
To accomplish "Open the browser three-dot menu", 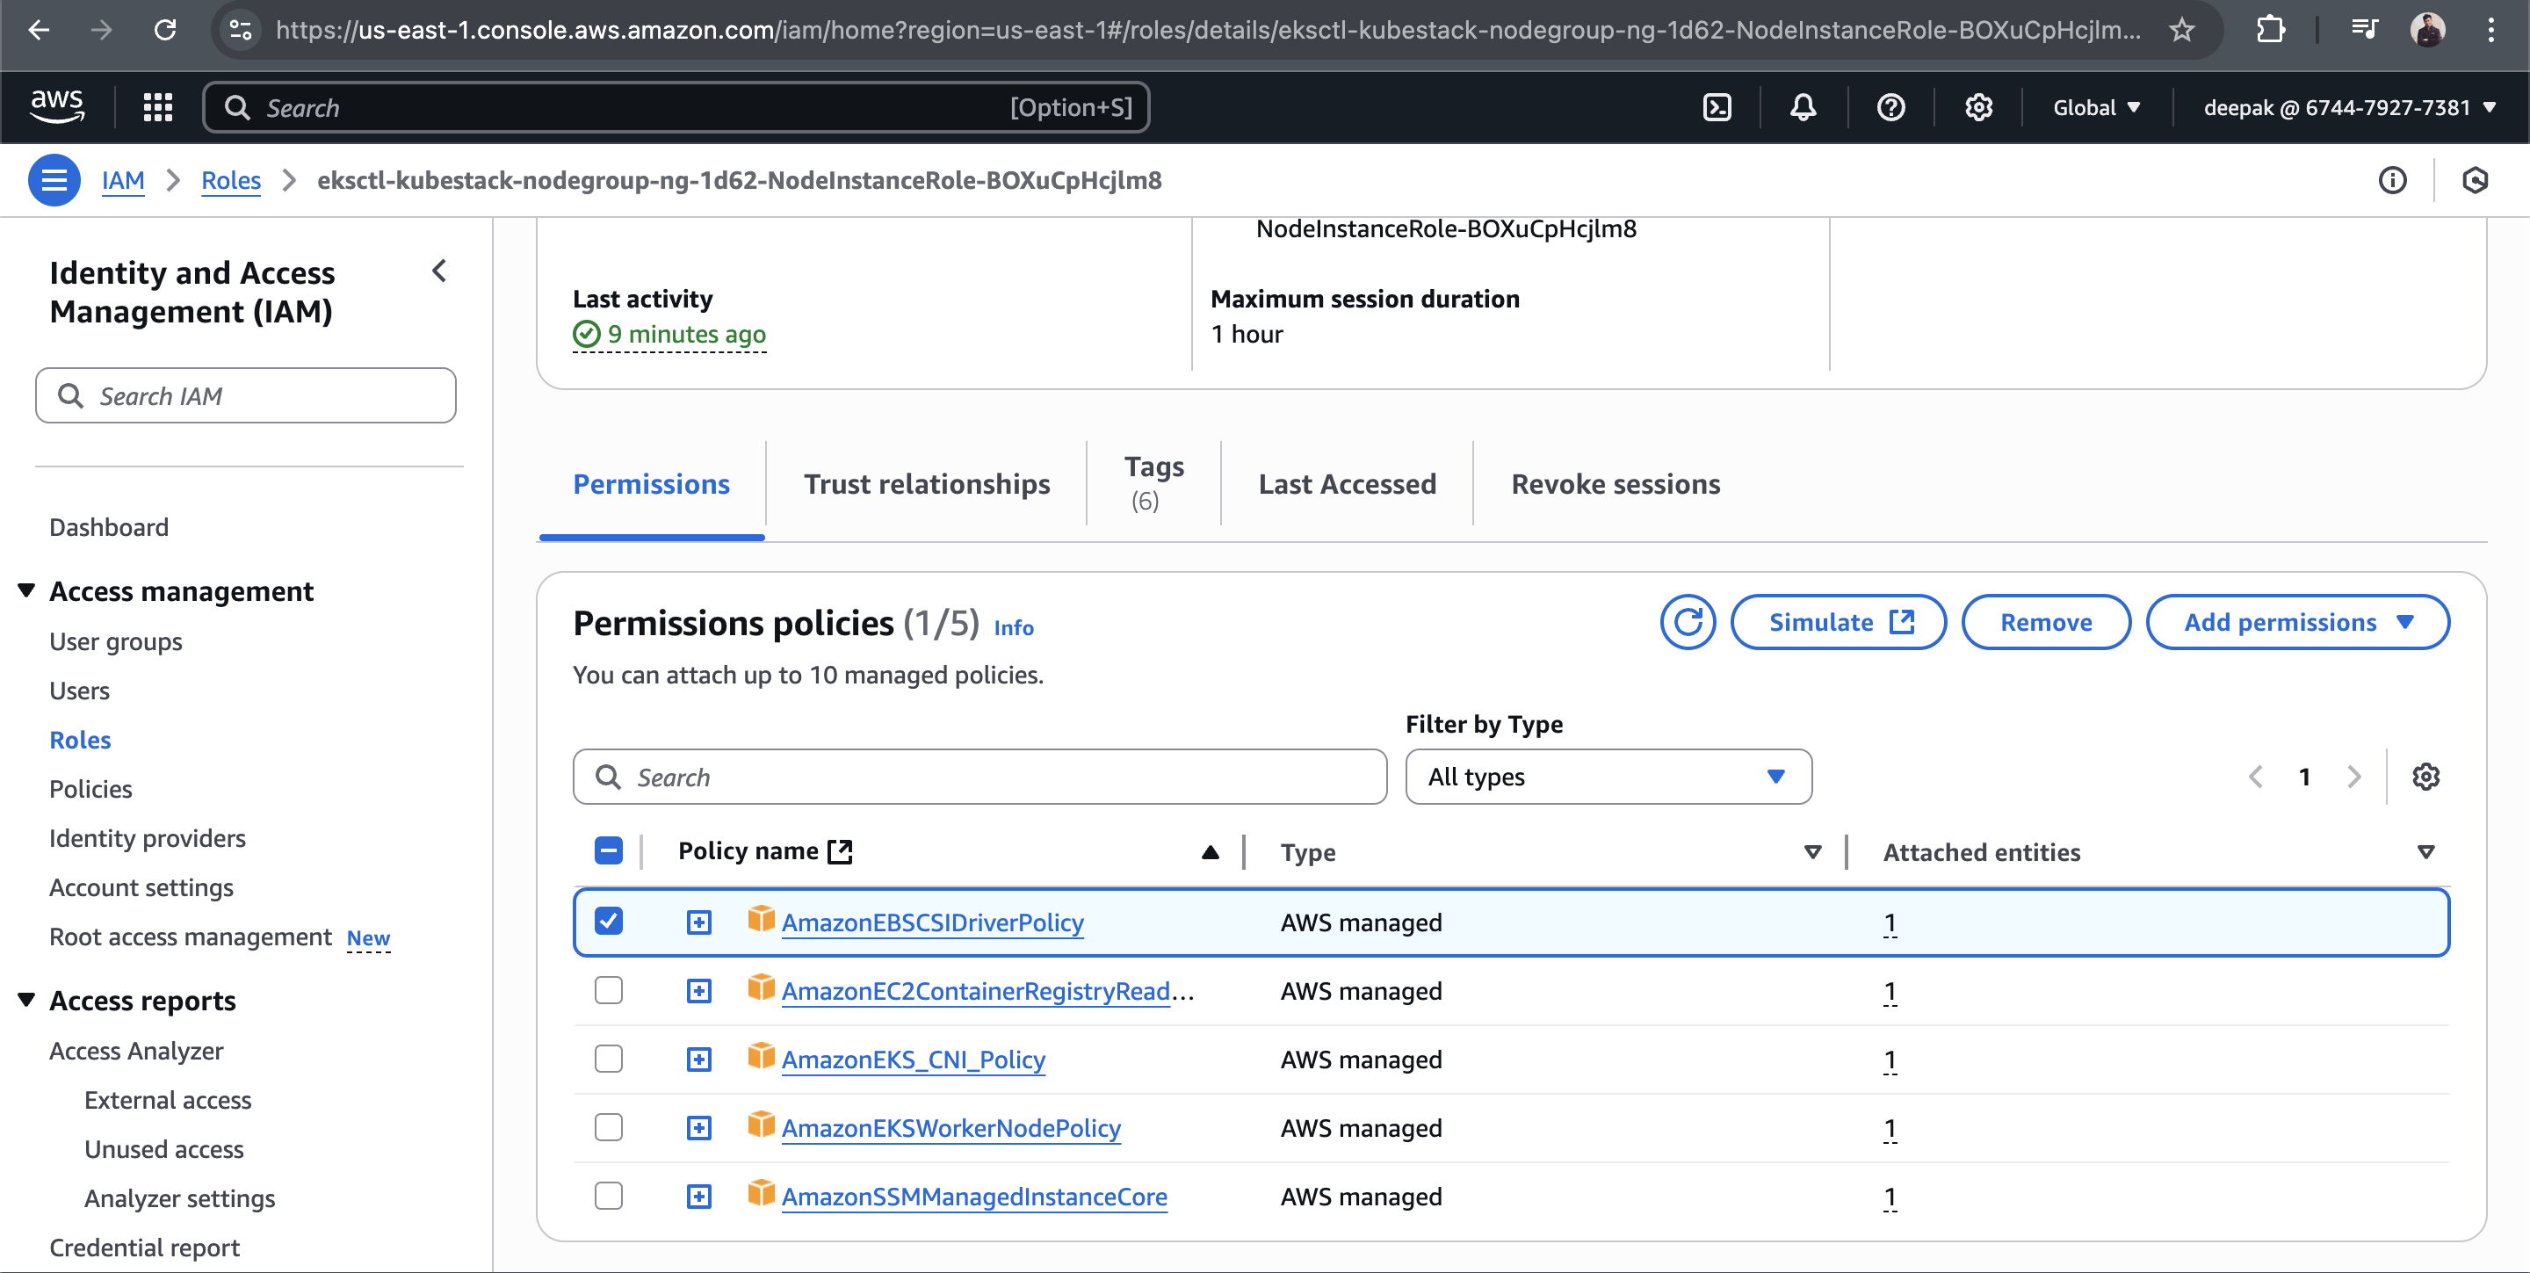I will click(x=2490, y=31).
